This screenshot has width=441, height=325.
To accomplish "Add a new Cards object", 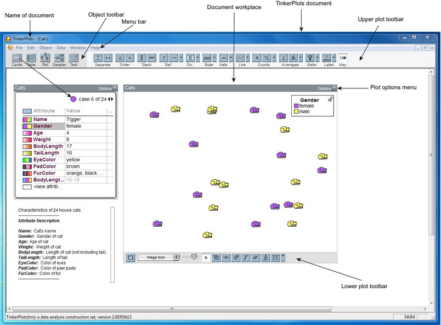I will (x=16, y=58).
